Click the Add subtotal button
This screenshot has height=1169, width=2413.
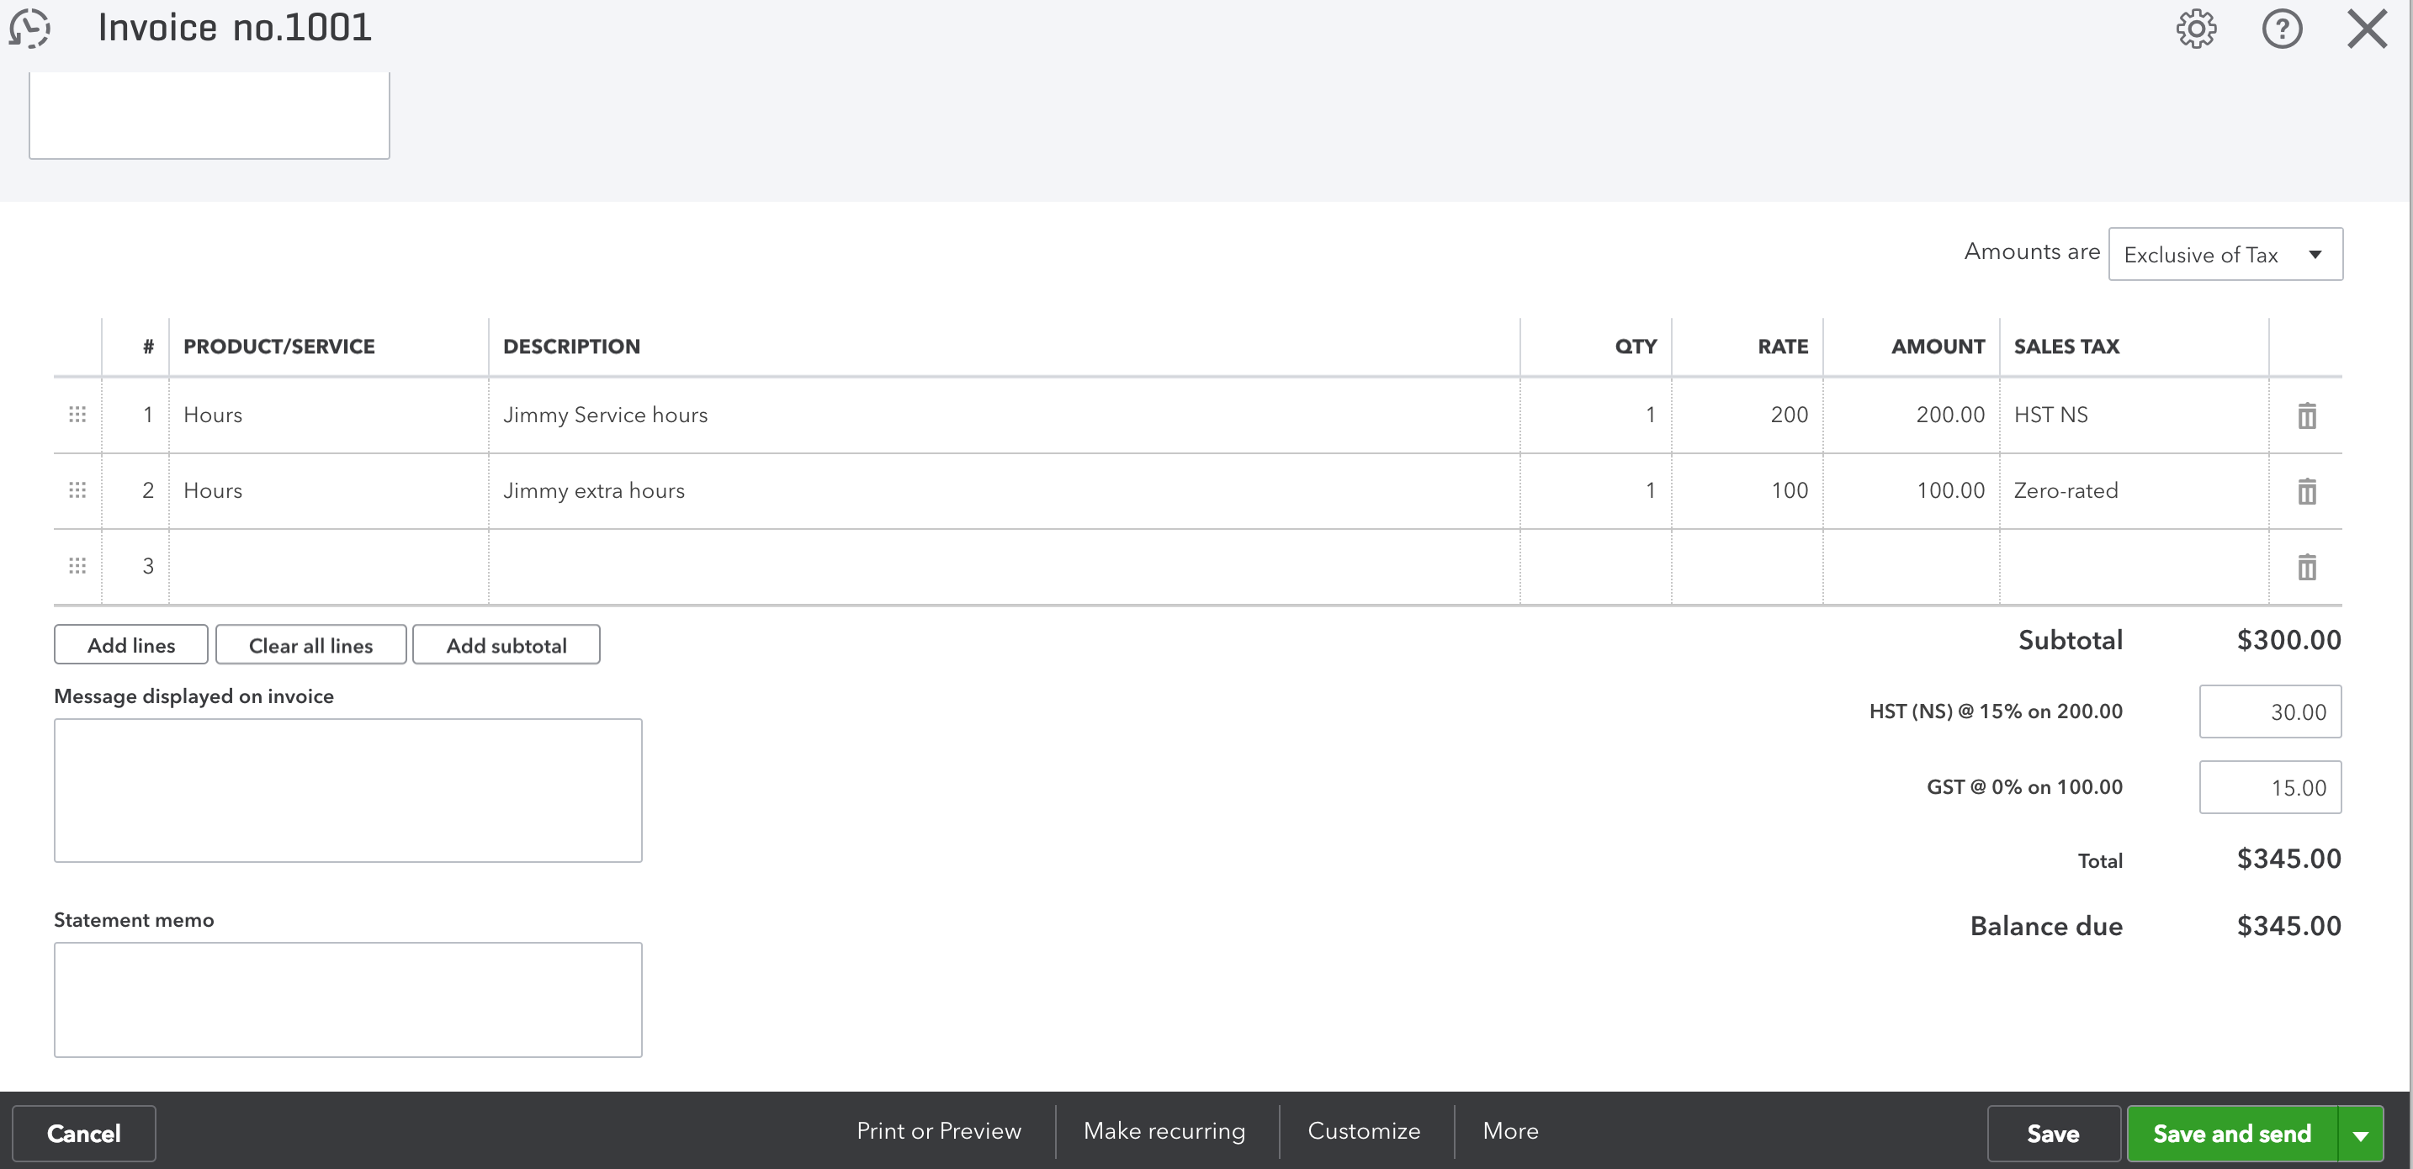click(506, 645)
